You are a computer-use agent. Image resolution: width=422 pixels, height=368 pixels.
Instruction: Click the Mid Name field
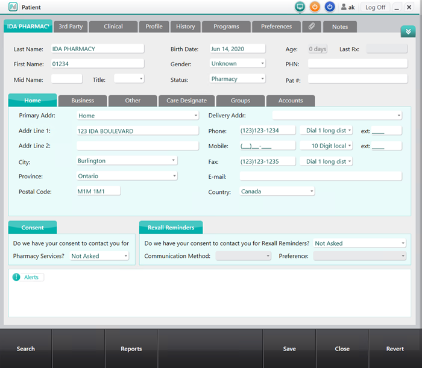[67, 79]
